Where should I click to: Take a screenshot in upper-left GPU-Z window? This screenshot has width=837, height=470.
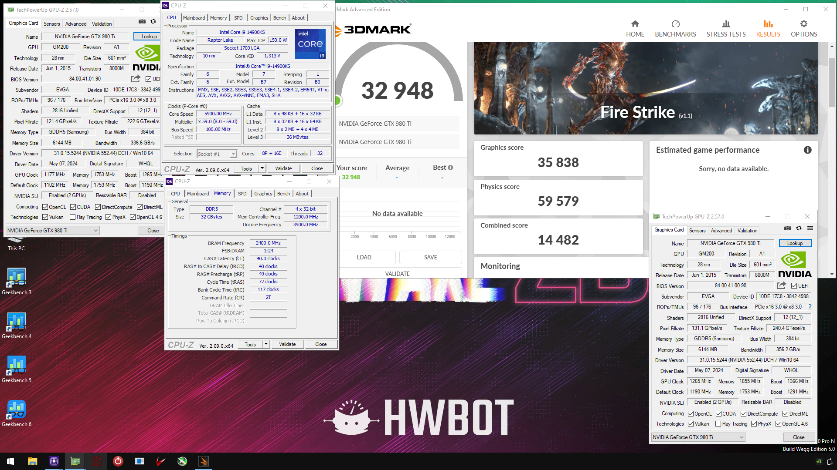[x=142, y=21]
